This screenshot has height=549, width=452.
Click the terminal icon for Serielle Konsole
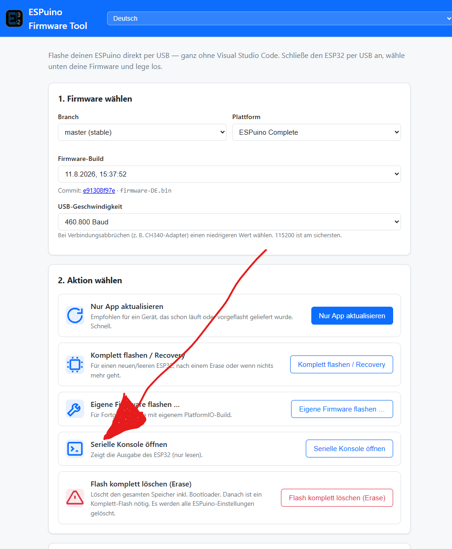click(75, 449)
